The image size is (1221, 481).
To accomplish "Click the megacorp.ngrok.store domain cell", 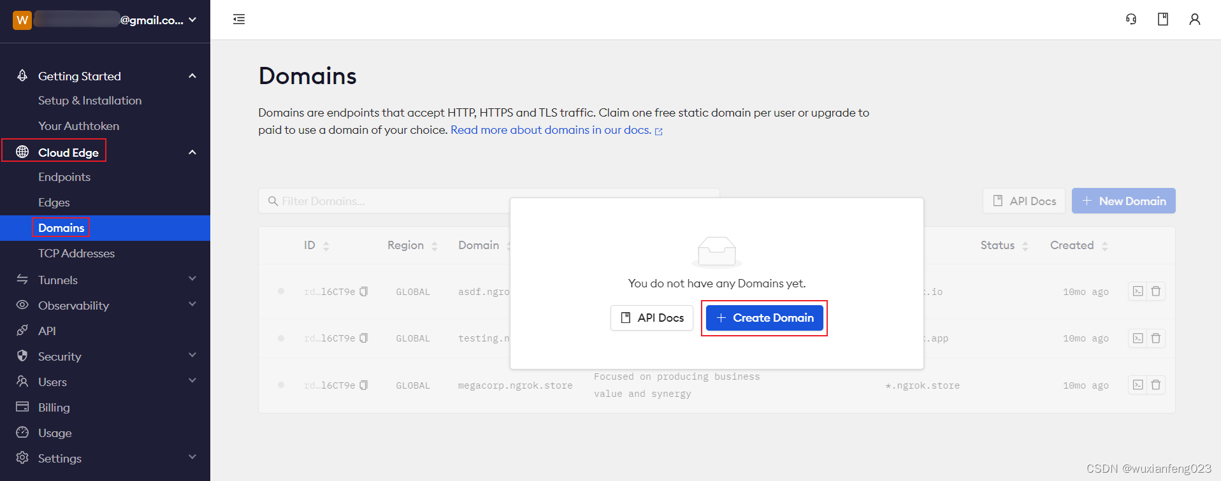I will [x=515, y=385].
